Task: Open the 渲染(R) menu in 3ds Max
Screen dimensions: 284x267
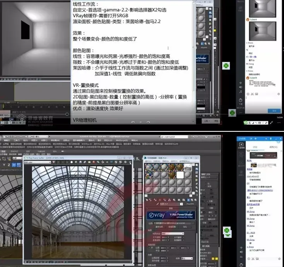Action: pyautogui.click(x=91, y=140)
